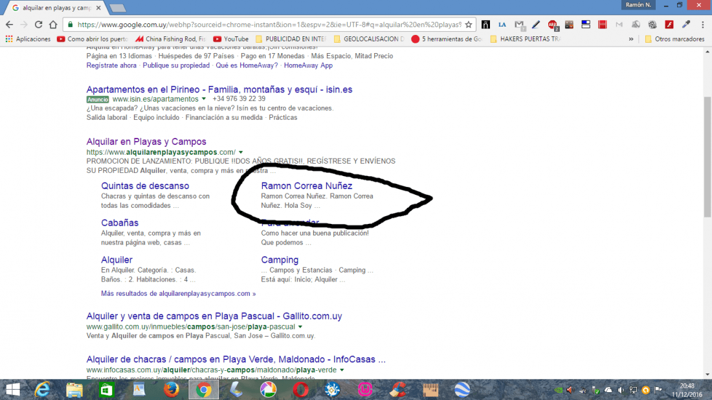
Task: Open the GEOLOCALISACION bookmark folder
Action: click(x=369, y=39)
